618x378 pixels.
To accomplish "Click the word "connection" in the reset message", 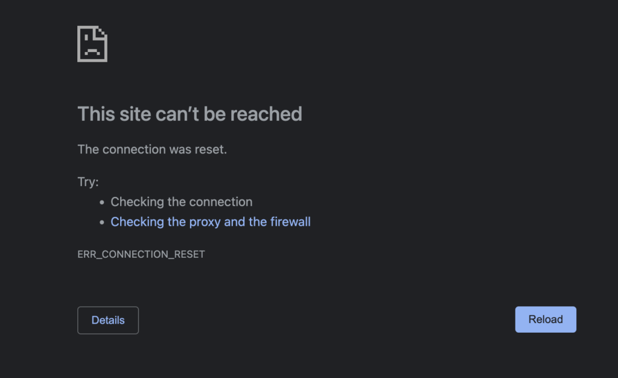I will 134,149.
